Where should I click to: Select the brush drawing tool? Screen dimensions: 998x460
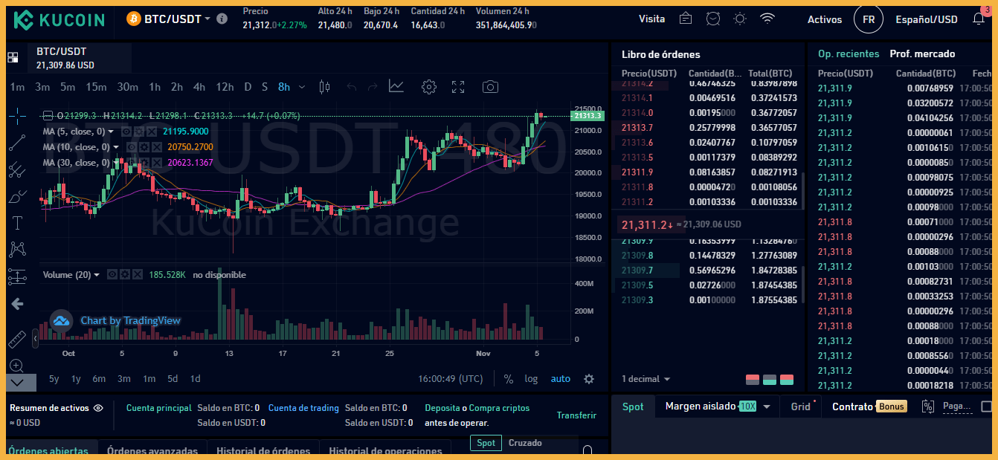point(17,196)
